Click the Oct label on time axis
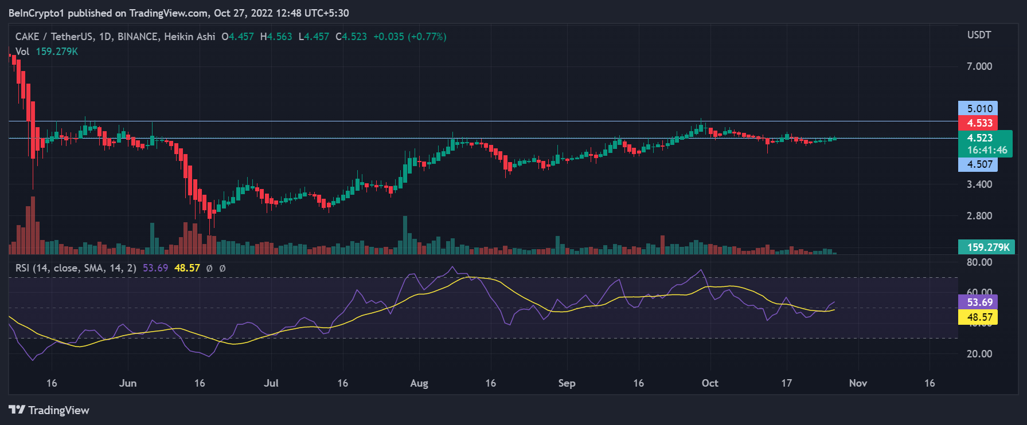Image resolution: width=1027 pixels, height=425 pixels. (x=710, y=383)
